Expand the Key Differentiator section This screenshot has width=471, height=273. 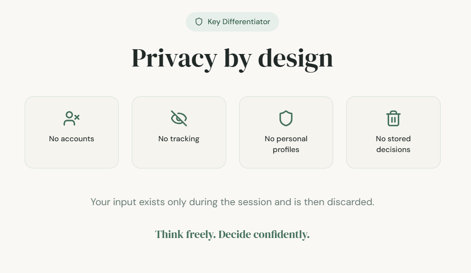coord(232,22)
